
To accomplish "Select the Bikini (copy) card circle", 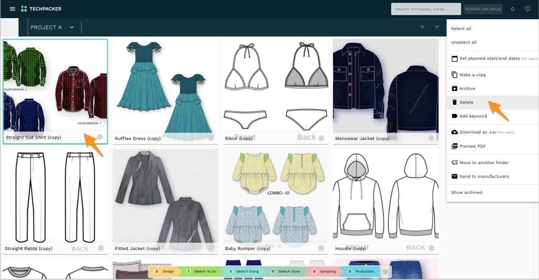I will tap(321, 138).
